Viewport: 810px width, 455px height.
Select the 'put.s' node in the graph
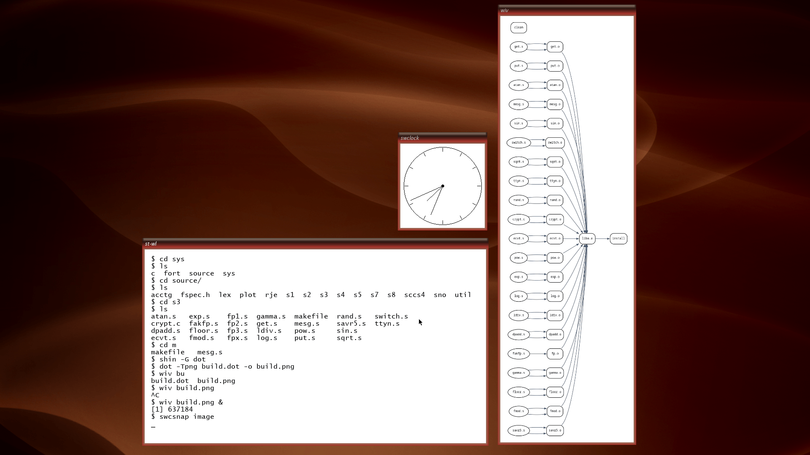pos(518,66)
